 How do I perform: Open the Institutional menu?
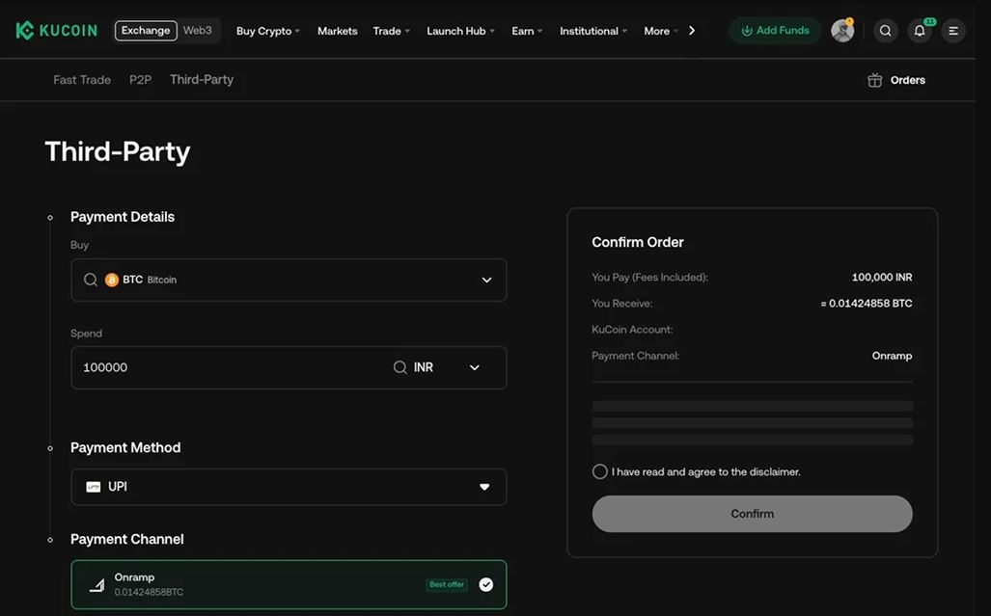pos(592,31)
